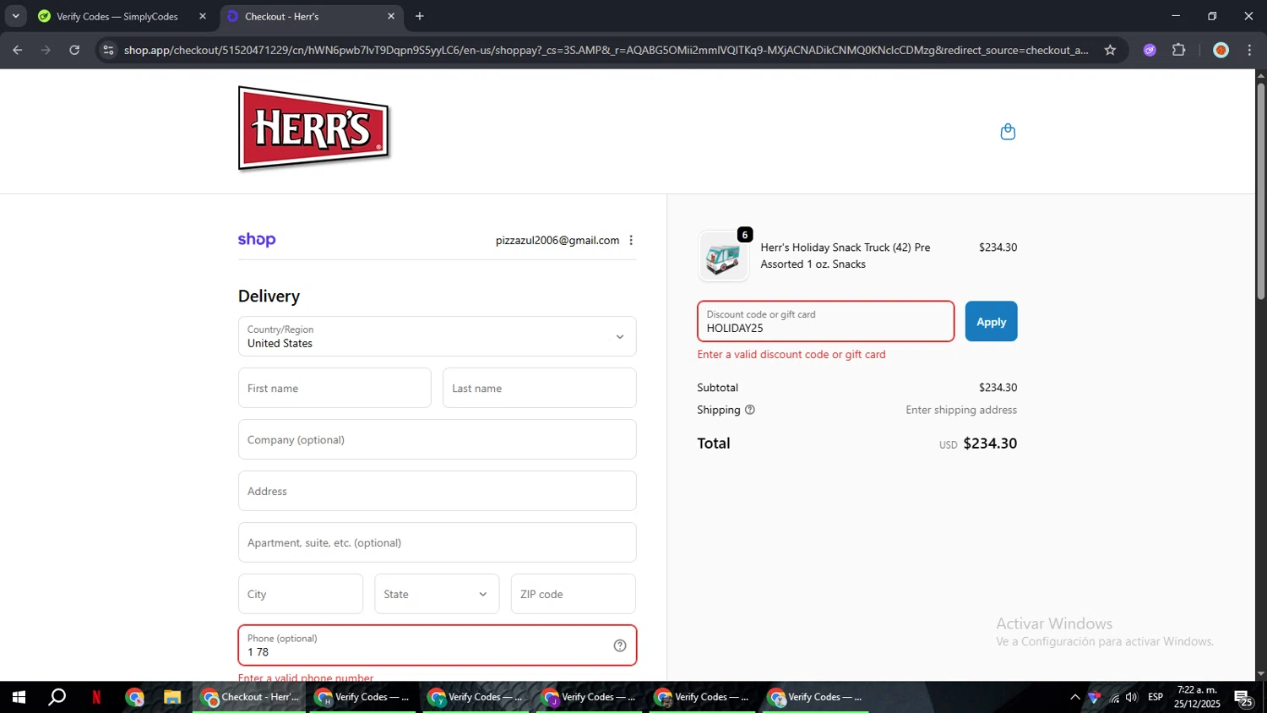
Task: Expand Country/Region dropdown
Action: coord(437,336)
